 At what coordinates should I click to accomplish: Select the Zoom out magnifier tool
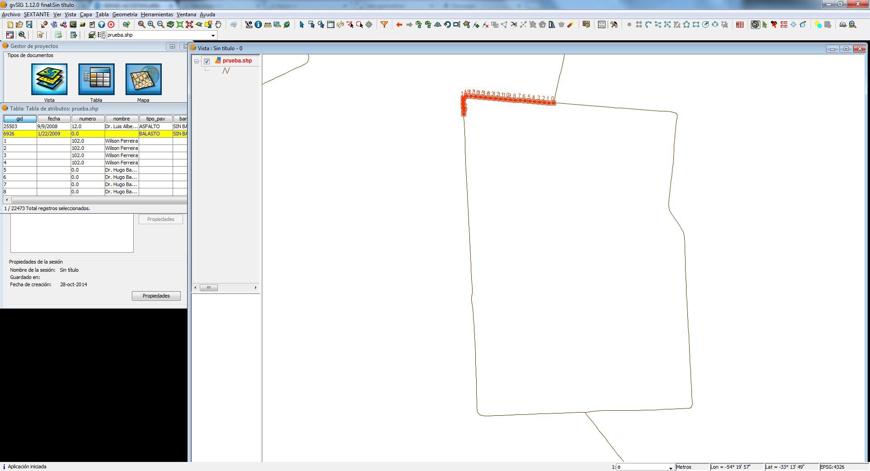pyautogui.click(x=160, y=25)
